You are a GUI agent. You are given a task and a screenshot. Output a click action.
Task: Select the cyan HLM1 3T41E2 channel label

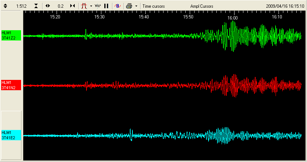pos(11,135)
